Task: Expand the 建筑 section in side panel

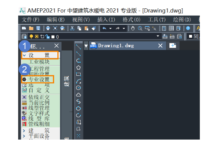Action: pyautogui.click(x=24, y=130)
